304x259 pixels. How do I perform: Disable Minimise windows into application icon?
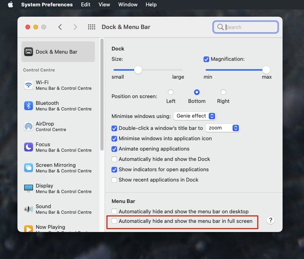point(114,139)
